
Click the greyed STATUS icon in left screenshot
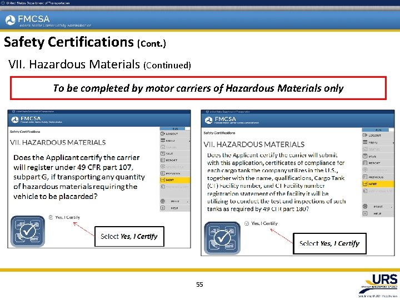point(162,147)
